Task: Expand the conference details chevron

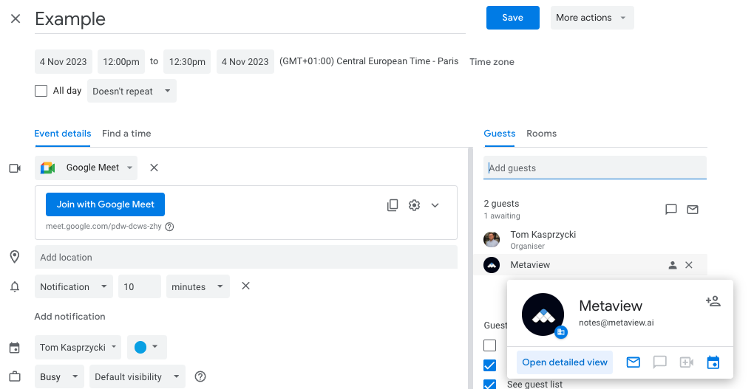Action: point(435,205)
